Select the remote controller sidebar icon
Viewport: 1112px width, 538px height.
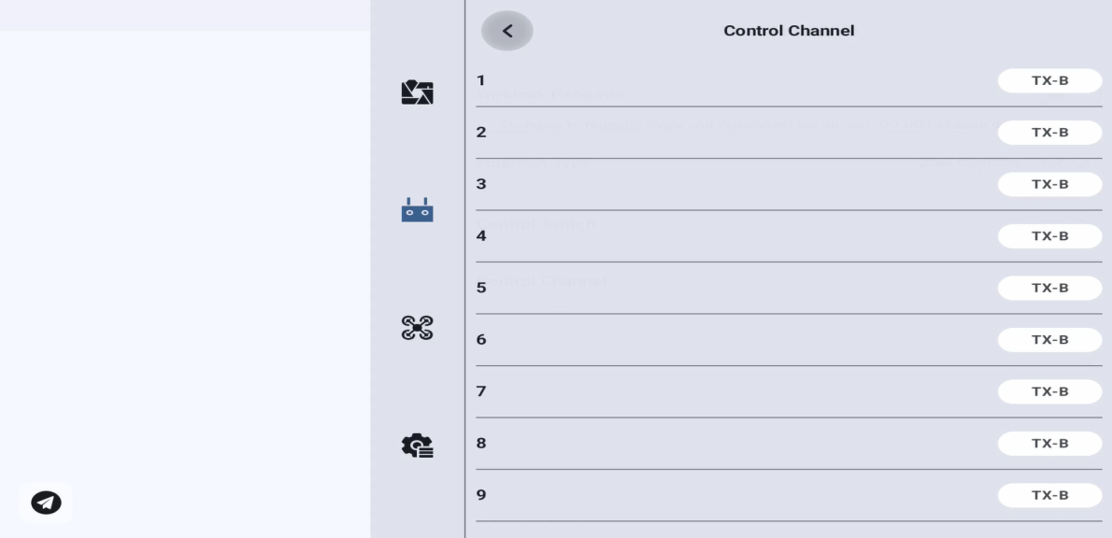pos(417,210)
